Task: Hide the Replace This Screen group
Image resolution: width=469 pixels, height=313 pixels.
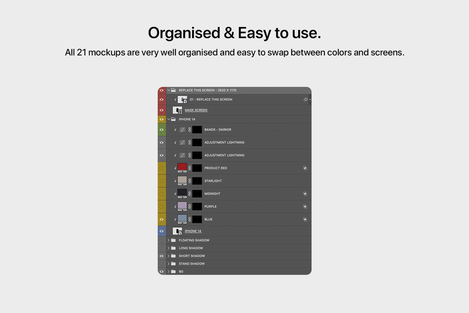Action: click(161, 90)
